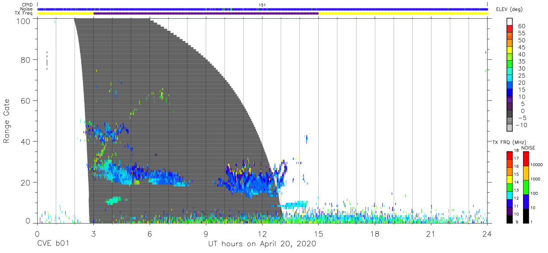Click the Noise label beside the top bar
The width and height of the screenshot is (548, 253).
pyautogui.click(x=26, y=9)
